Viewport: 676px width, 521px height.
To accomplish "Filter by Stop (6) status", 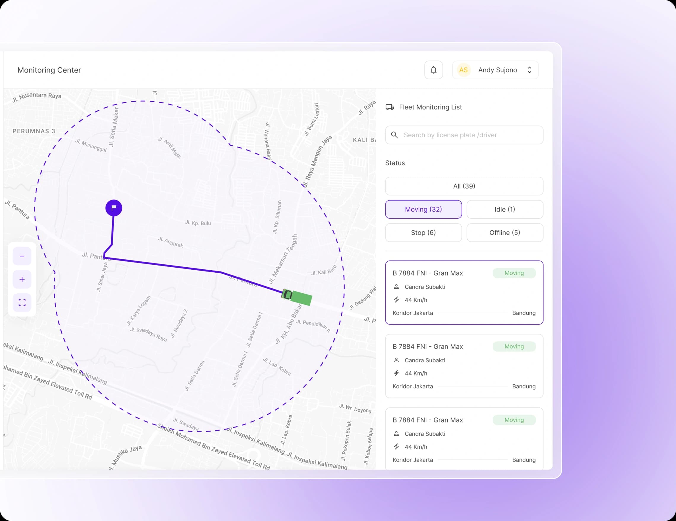I will [x=423, y=233].
